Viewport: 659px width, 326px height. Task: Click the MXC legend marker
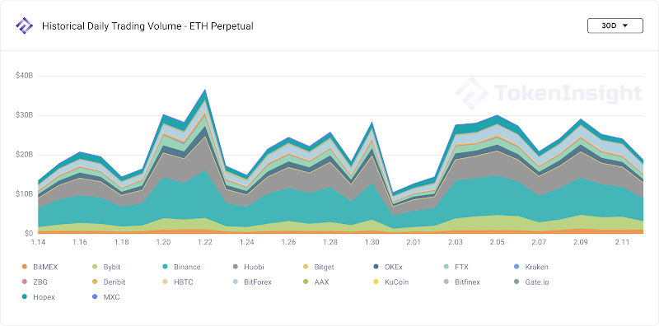(95, 297)
